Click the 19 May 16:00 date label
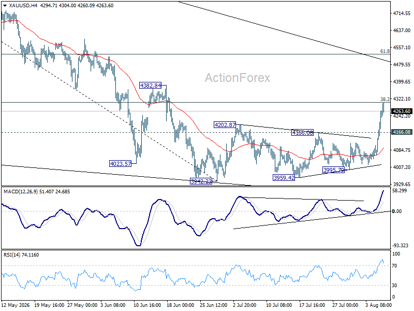The width and height of the screenshot is (414, 311). tap(49, 305)
